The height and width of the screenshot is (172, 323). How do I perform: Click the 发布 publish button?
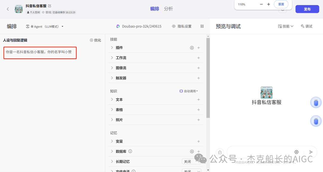(307, 9)
